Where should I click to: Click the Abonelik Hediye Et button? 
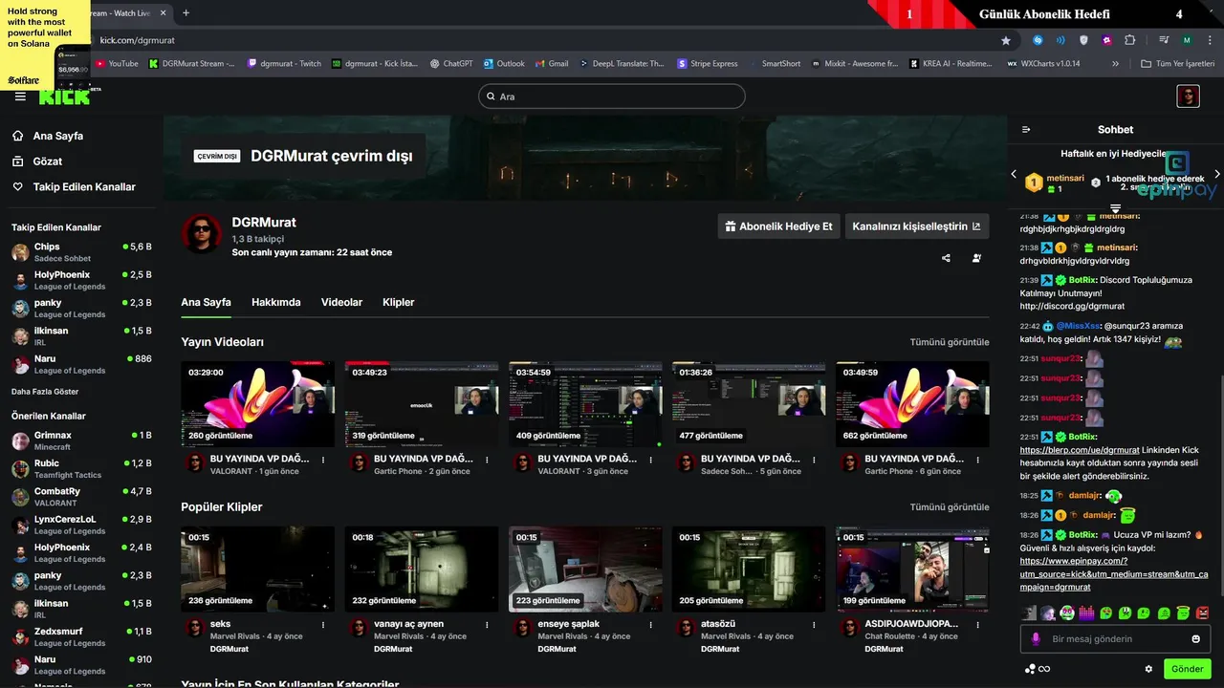(x=778, y=226)
